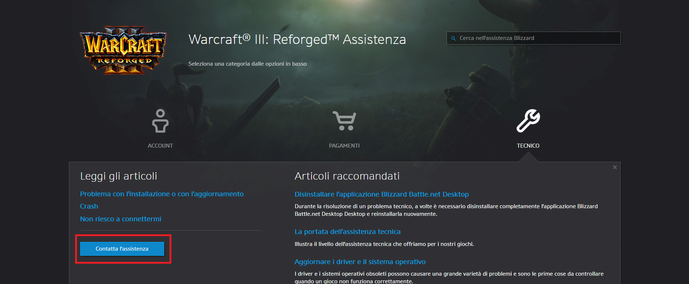Open Disinstallare l'applicazione Blizzard Battle.net Desktop article
The height and width of the screenshot is (284, 689).
(x=382, y=194)
